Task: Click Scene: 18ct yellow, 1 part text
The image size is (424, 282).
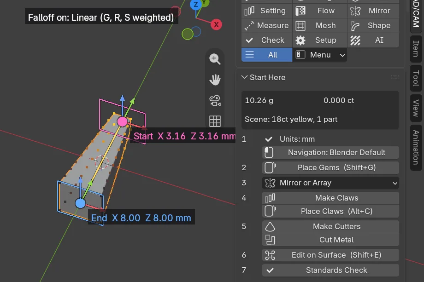Action: pyautogui.click(x=291, y=119)
